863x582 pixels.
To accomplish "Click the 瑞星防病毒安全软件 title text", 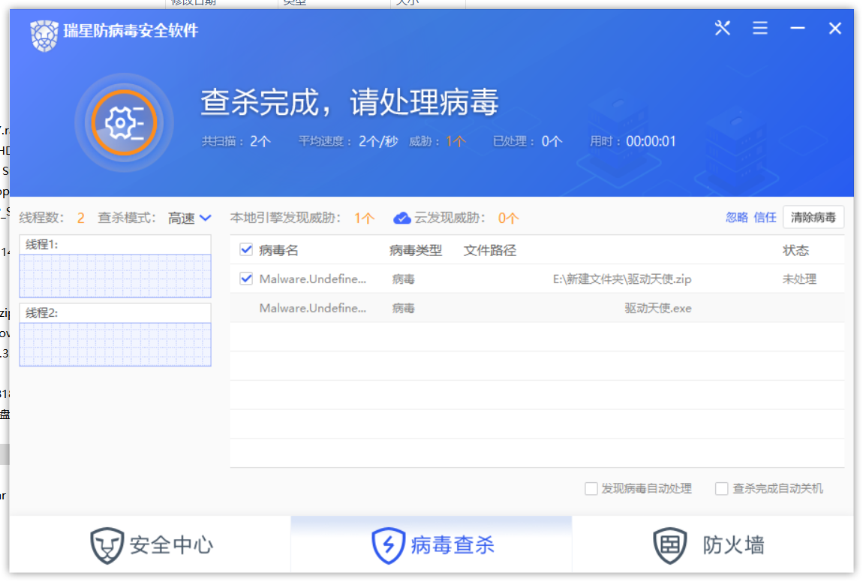I will click(131, 30).
